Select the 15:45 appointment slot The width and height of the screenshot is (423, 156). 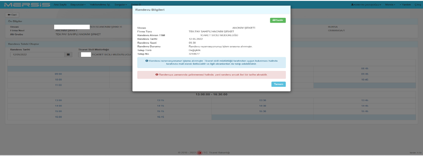coord(365,112)
